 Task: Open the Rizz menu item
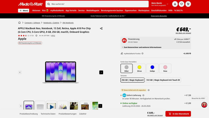[x=45, y=10]
